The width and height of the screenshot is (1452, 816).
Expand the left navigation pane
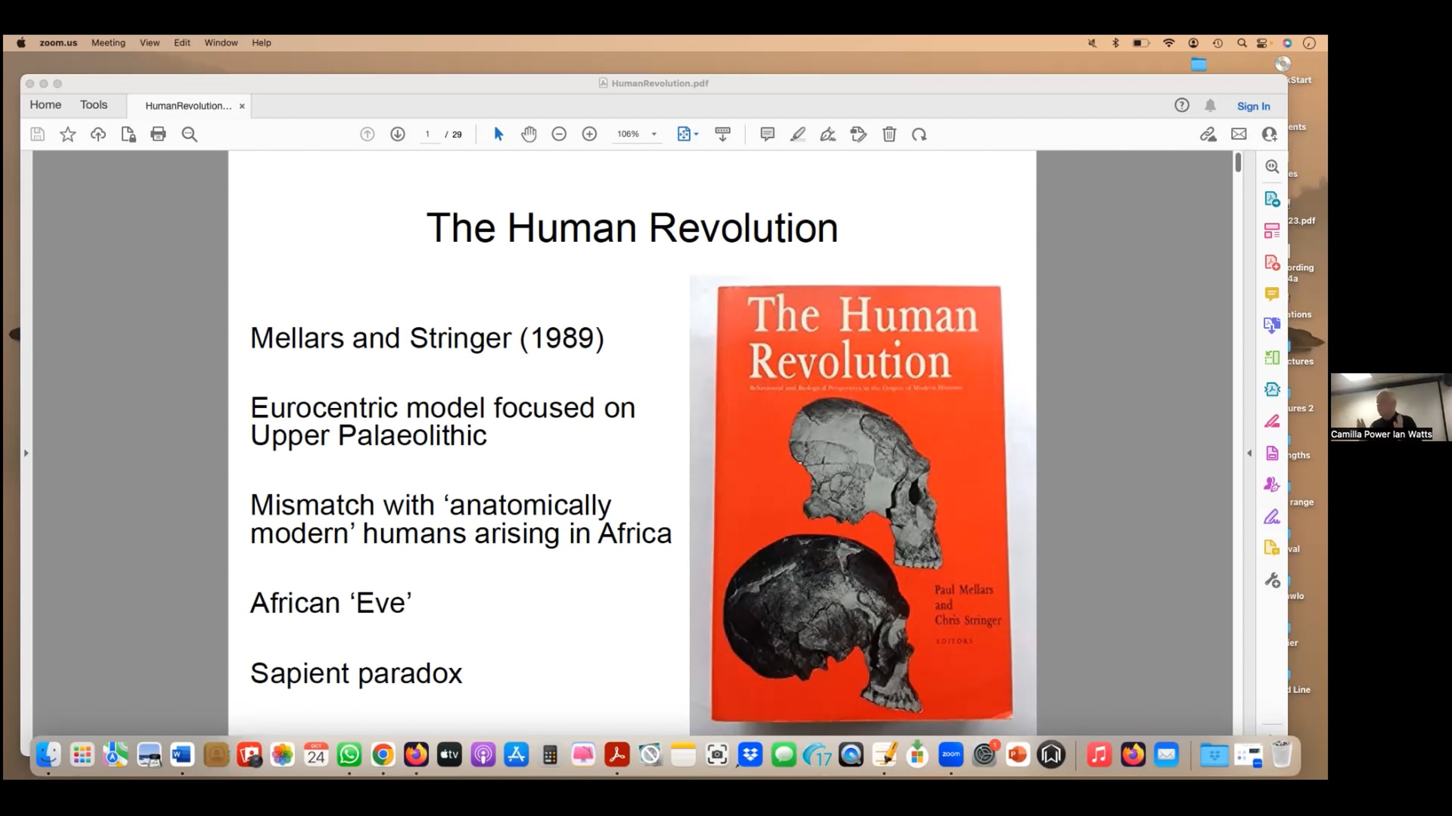pos(26,453)
